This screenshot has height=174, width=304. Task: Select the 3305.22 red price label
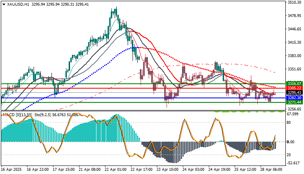pos(294,88)
